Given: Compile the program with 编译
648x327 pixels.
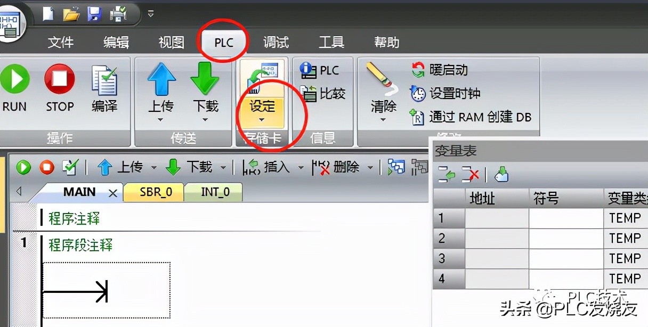Looking at the screenshot, I should pos(104,88).
